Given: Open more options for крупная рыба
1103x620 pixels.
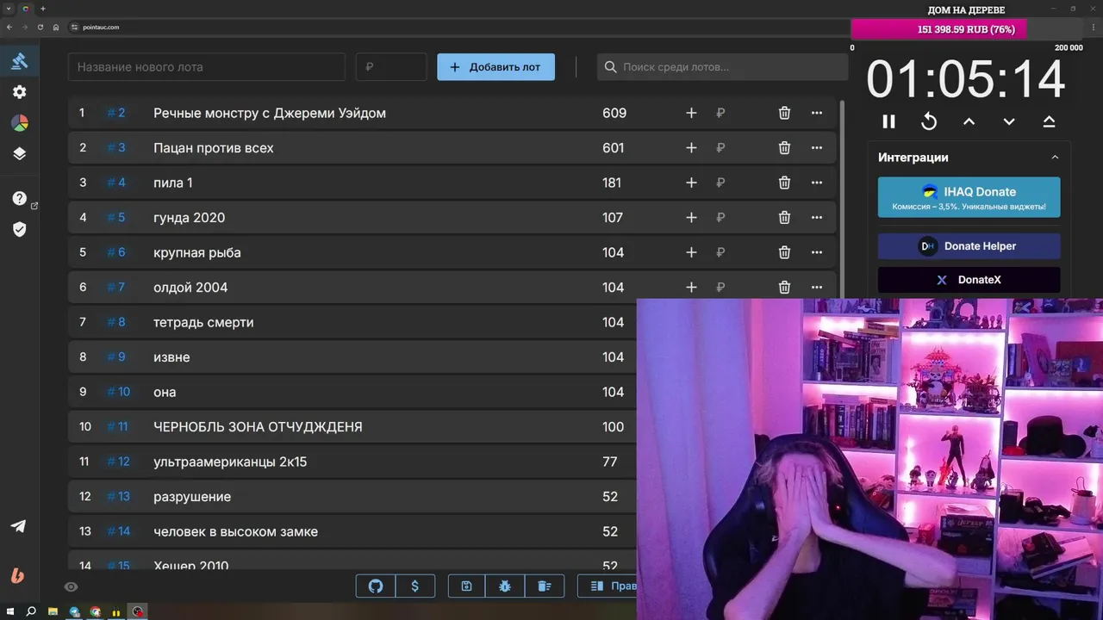Looking at the screenshot, I should 817,252.
